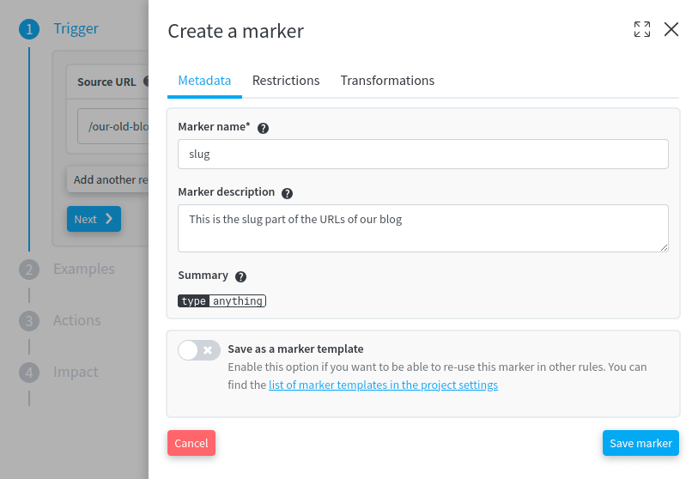Click the red Cancel button
Image resolution: width=698 pixels, height=479 pixels.
coord(191,443)
